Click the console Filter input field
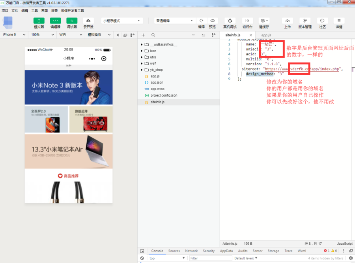The image size is (355, 263). [210, 258]
